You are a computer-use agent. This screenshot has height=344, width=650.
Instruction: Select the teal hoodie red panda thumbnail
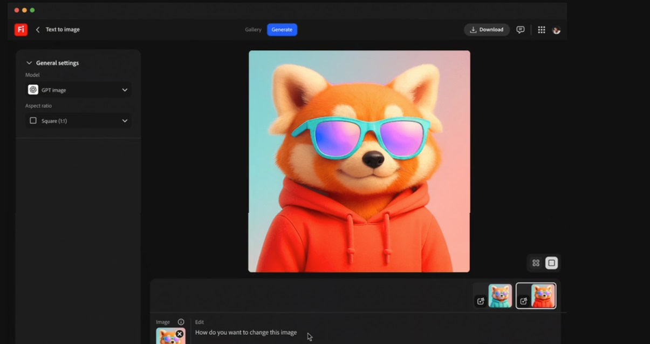pos(500,296)
